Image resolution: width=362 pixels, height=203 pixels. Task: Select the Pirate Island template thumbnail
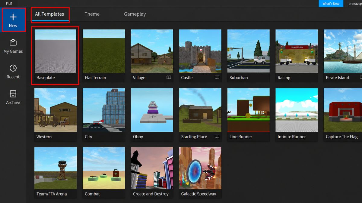click(x=343, y=51)
